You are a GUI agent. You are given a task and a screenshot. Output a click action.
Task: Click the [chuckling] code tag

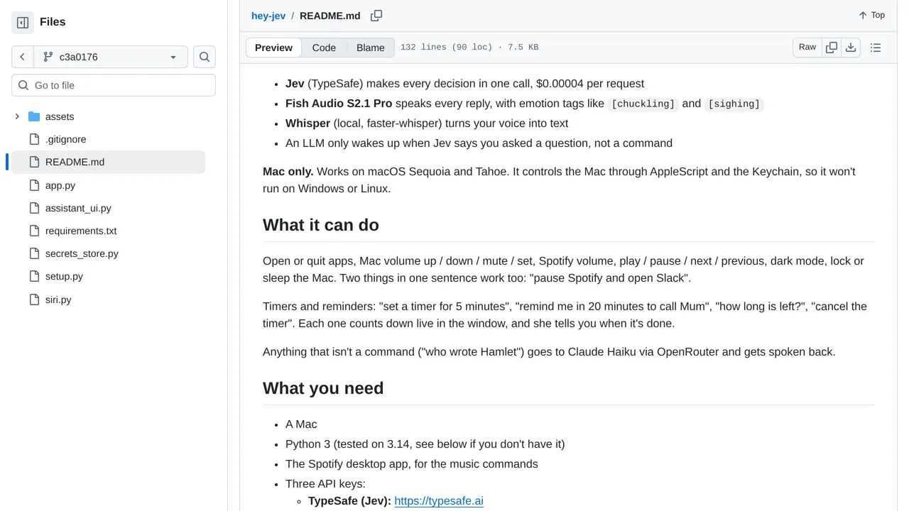(x=643, y=104)
